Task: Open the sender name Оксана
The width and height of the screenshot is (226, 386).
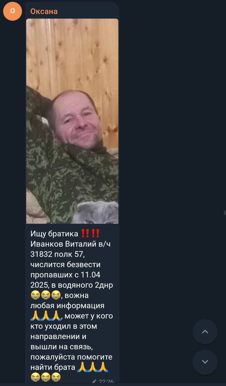Action: pyautogui.click(x=44, y=11)
